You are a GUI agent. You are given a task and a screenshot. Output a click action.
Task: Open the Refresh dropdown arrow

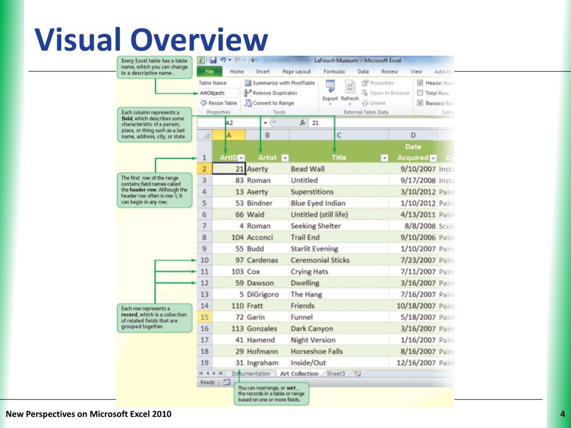(x=350, y=104)
